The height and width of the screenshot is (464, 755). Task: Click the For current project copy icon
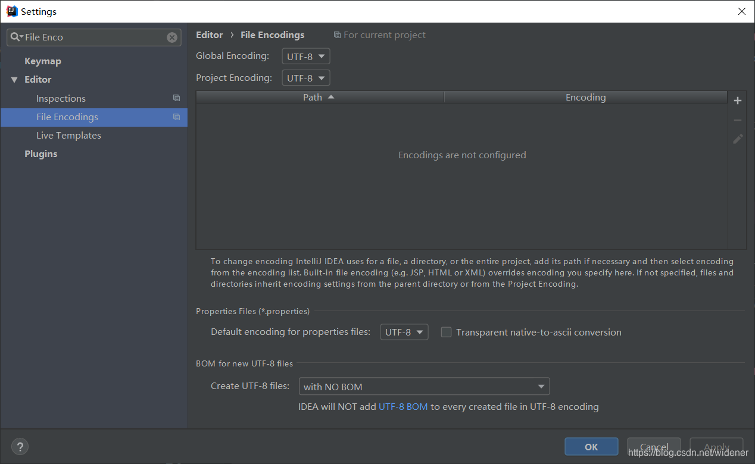click(337, 35)
